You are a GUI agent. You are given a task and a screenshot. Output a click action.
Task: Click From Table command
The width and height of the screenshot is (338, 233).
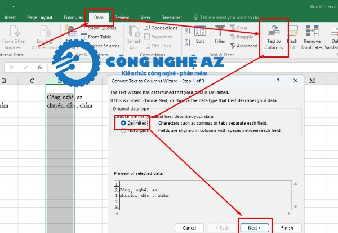(96, 37)
